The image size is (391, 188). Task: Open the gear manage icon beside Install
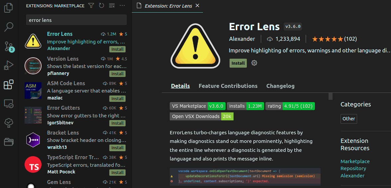coord(254,63)
